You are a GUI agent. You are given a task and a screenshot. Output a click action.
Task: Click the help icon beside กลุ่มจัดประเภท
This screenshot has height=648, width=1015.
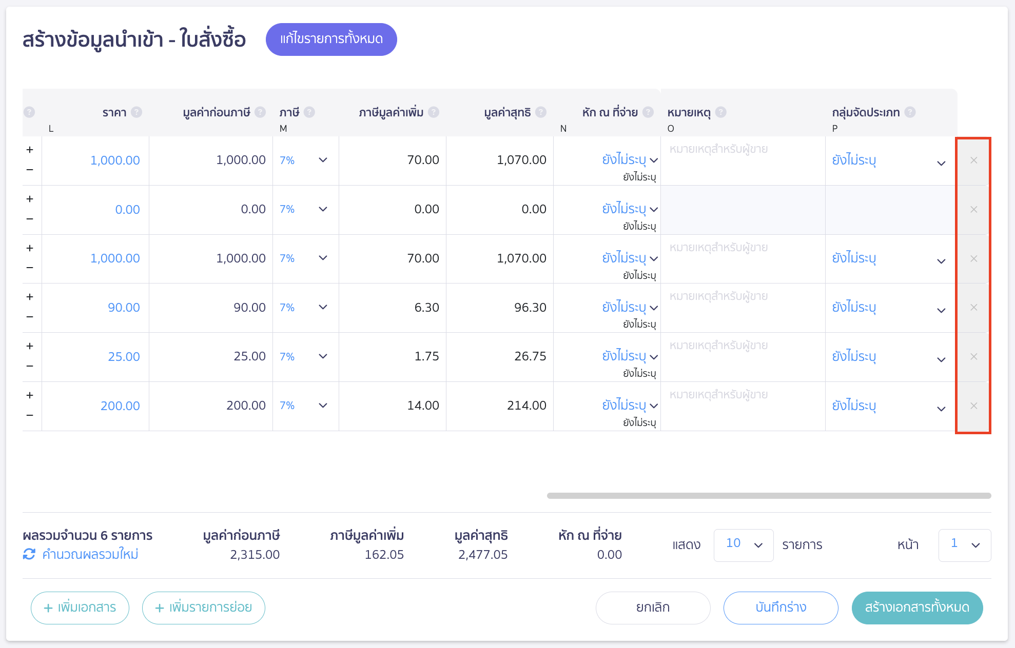tap(911, 112)
